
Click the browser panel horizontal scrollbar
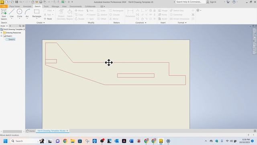pos(12,131)
